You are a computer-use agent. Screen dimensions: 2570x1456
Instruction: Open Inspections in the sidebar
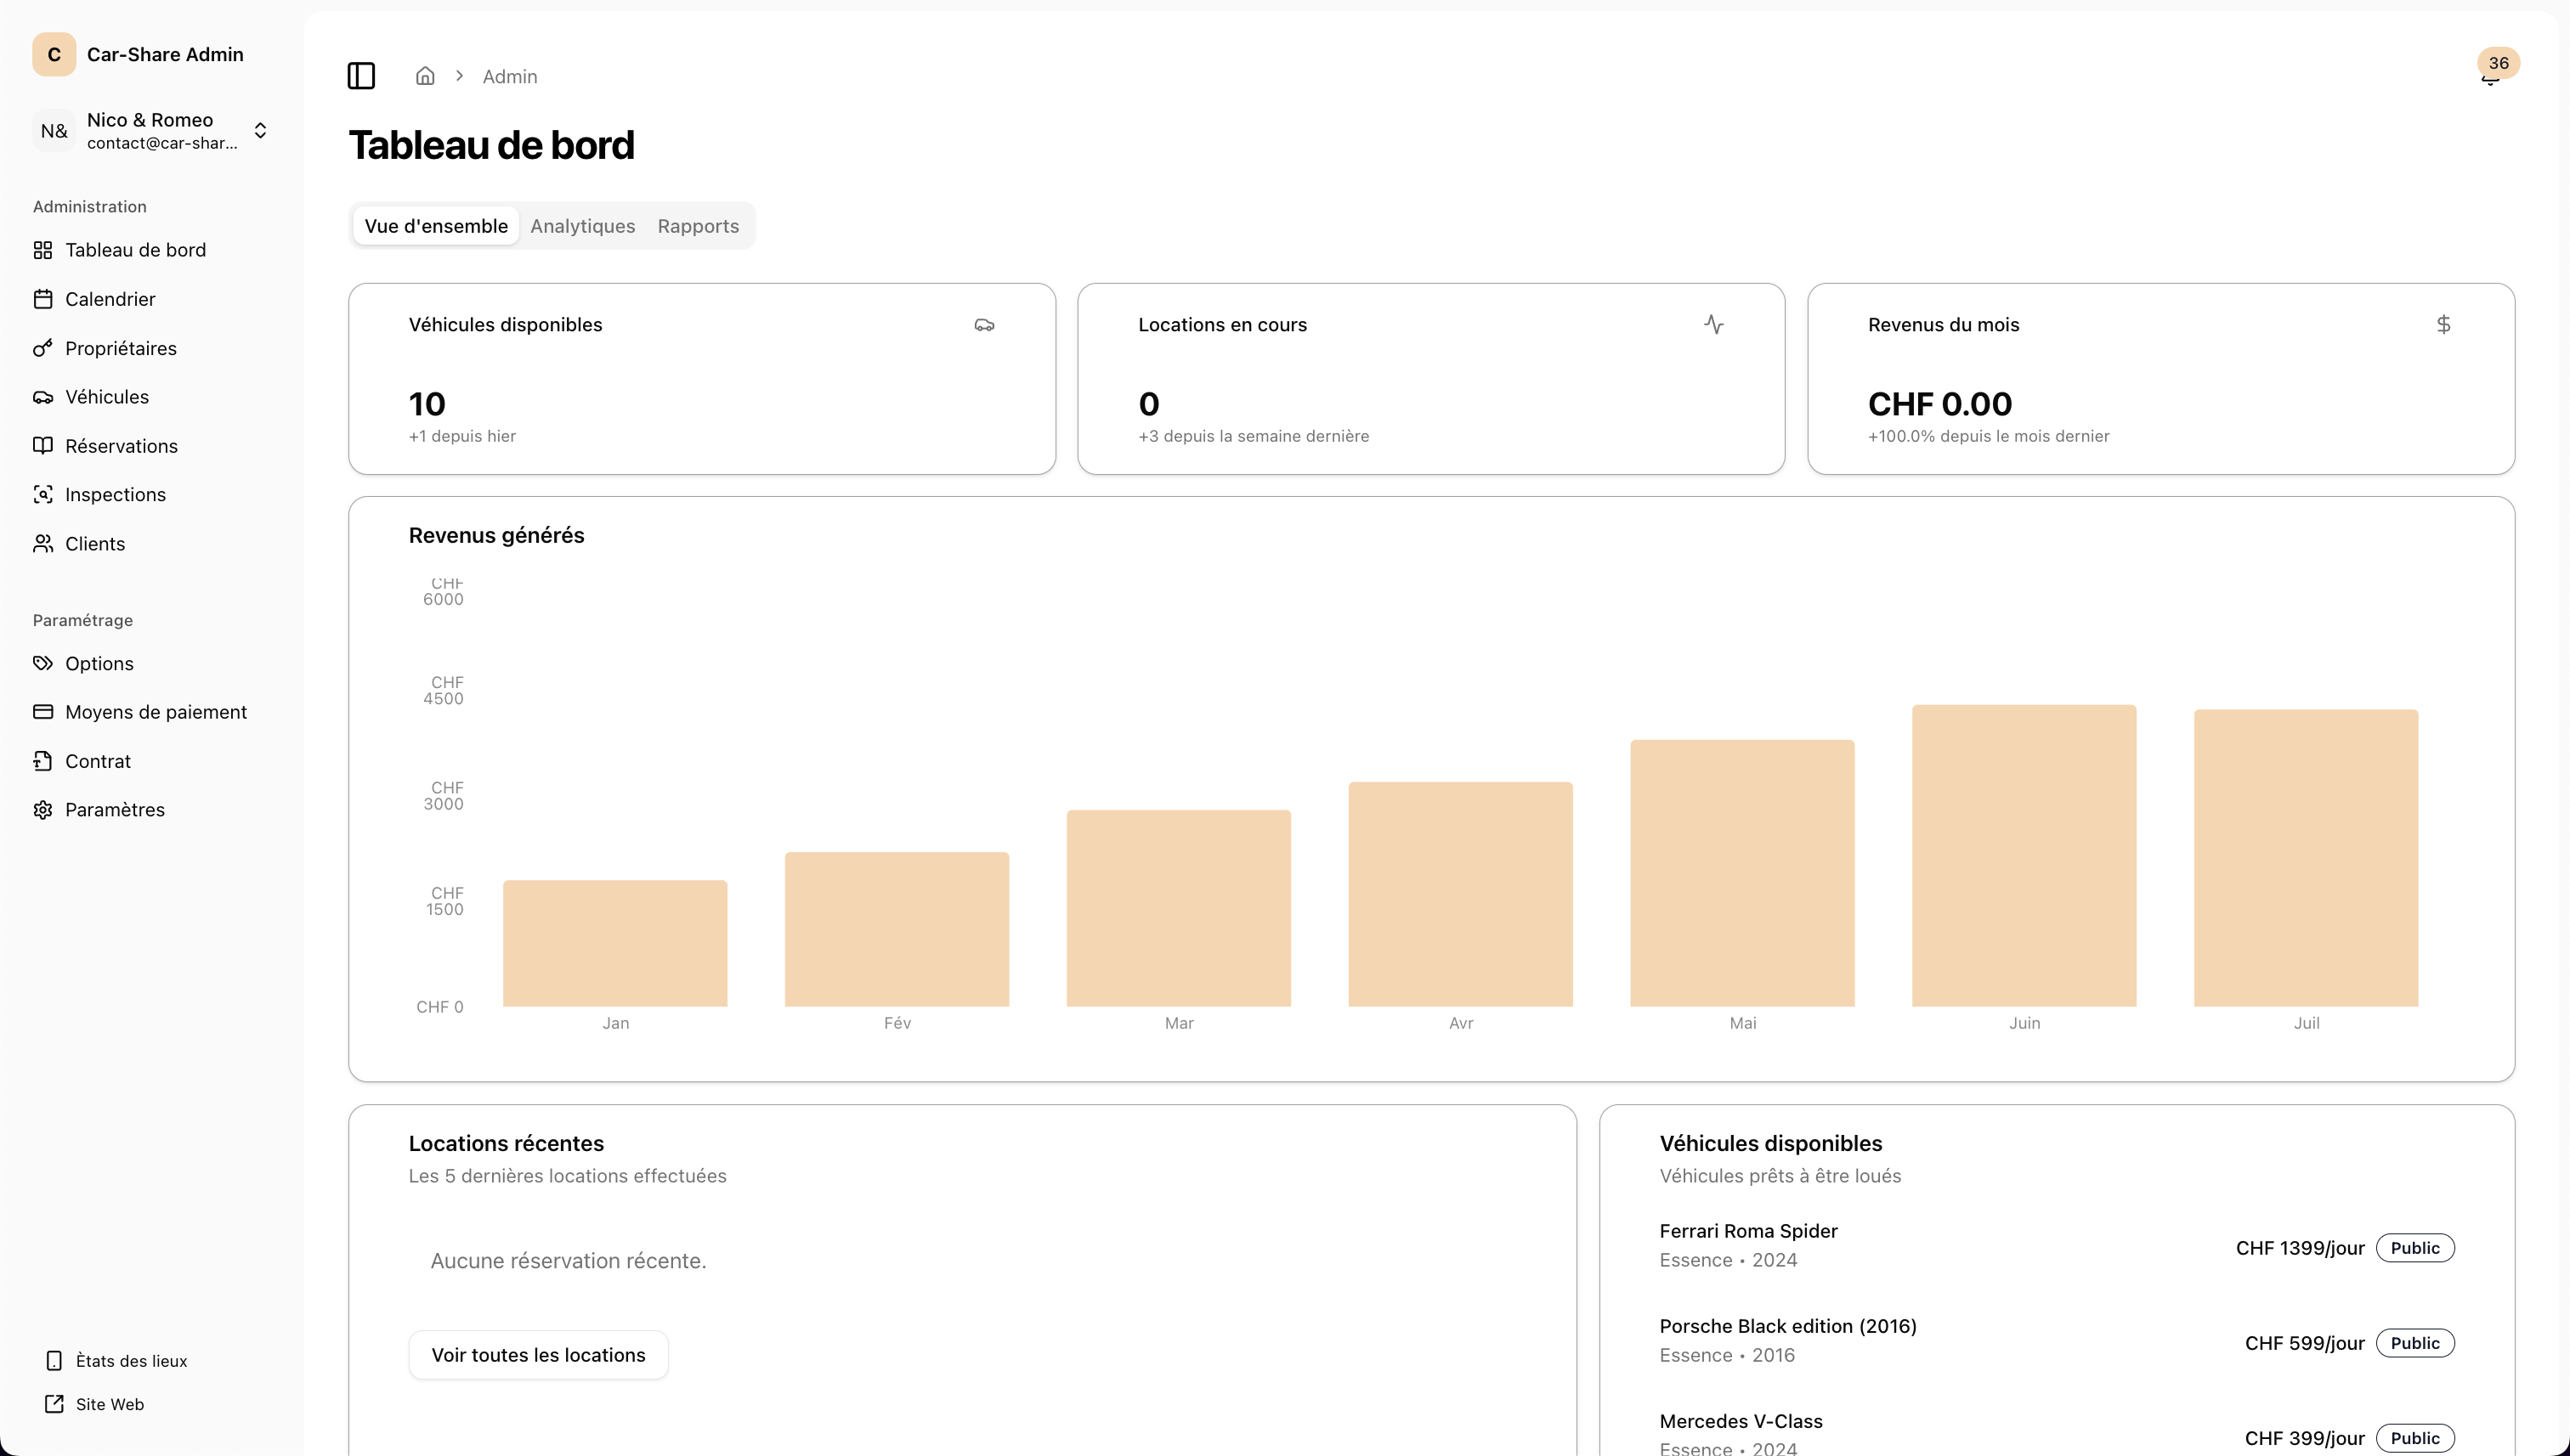pyautogui.click(x=115, y=494)
